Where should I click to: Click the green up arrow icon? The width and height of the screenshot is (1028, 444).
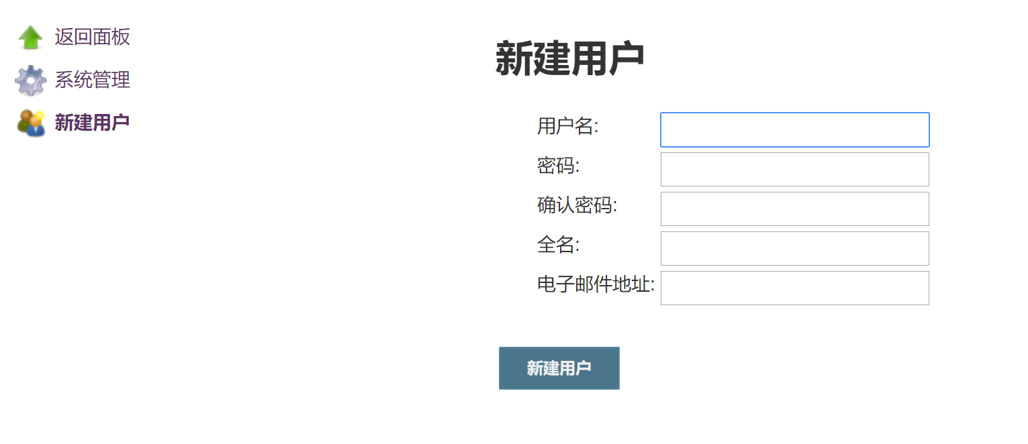[30, 37]
